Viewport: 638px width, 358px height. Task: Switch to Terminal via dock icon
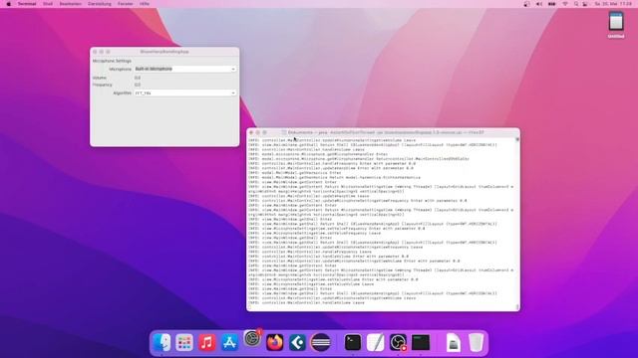click(353, 342)
